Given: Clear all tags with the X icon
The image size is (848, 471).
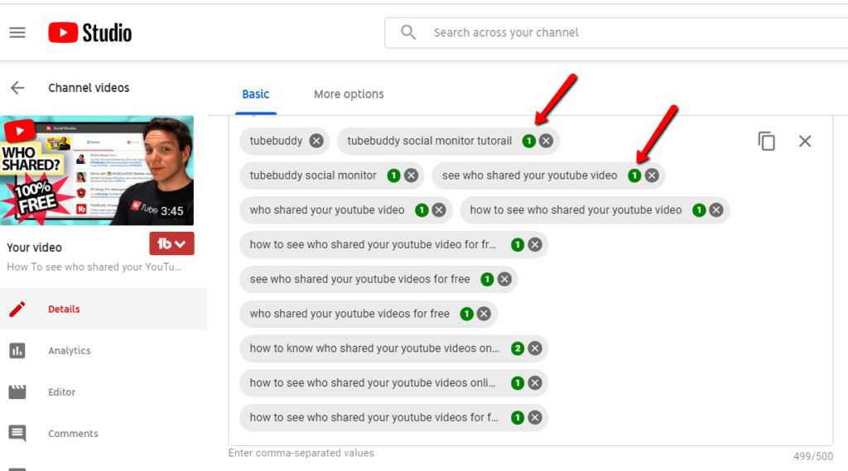Looking at the screenshot, I should [x=805, y=142].
